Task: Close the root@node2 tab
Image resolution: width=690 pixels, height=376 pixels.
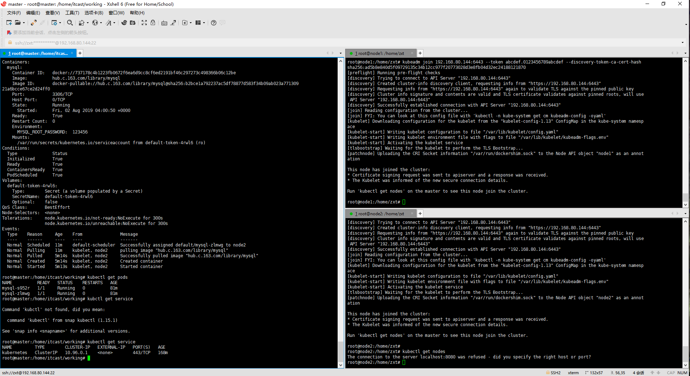Action: click(x=412, y=213)
